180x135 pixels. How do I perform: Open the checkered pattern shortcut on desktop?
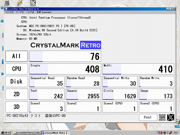(x=33, y=3)
